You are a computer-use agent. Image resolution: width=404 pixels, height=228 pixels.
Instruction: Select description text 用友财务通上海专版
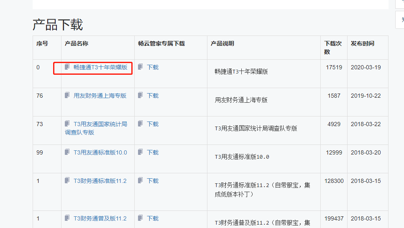[x=241, y=100]
